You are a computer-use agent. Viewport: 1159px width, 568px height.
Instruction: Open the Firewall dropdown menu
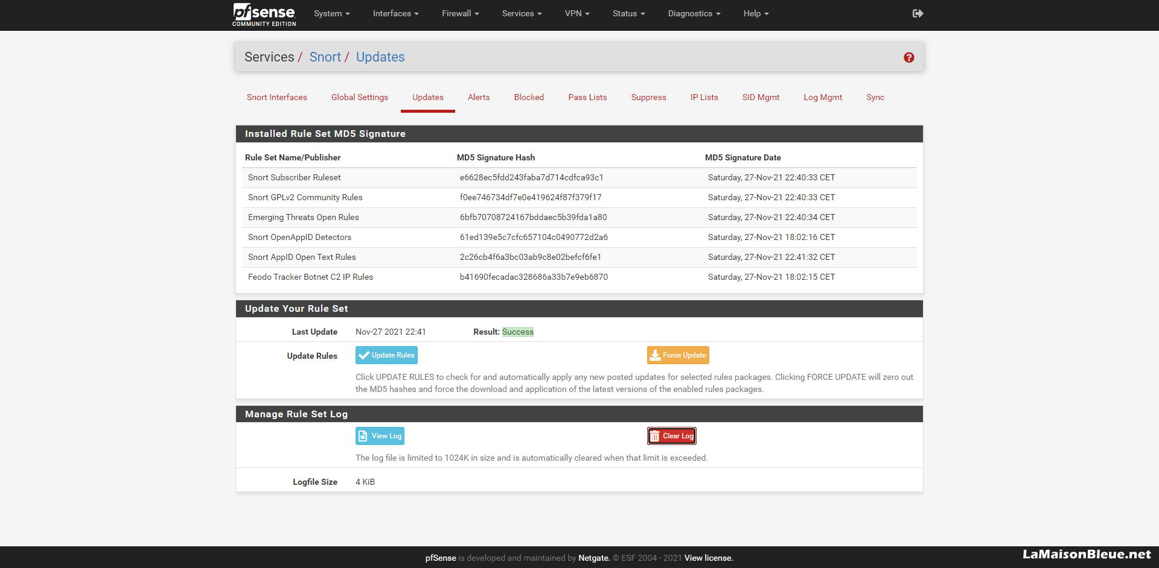point(460,13)
